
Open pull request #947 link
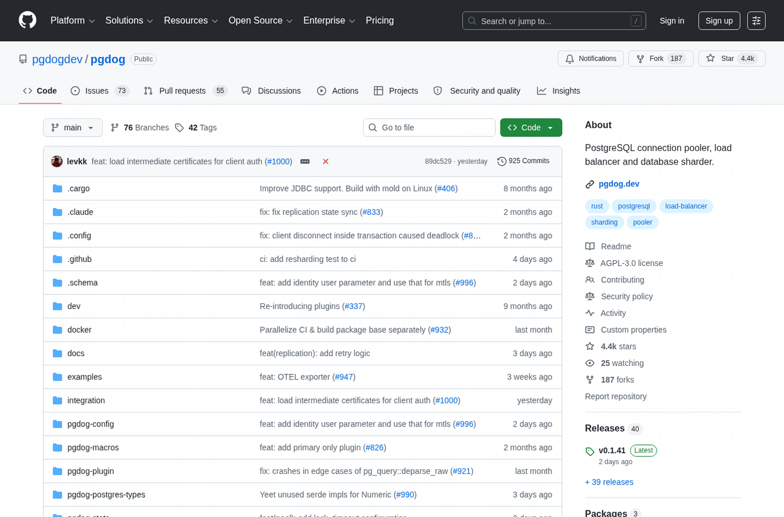tap(344, 377)
